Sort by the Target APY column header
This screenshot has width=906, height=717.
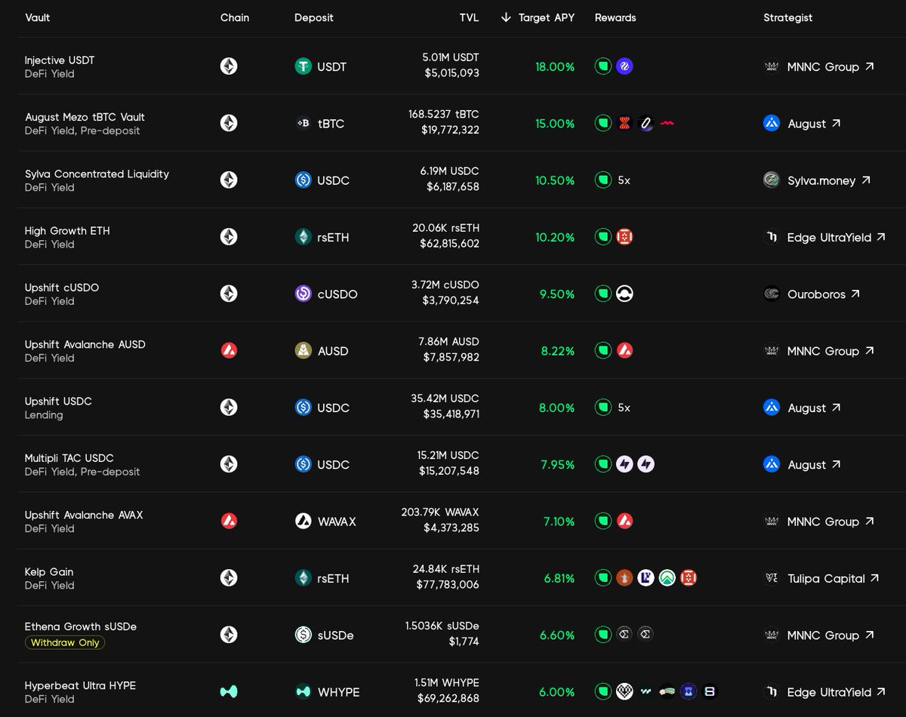point(546,17)
